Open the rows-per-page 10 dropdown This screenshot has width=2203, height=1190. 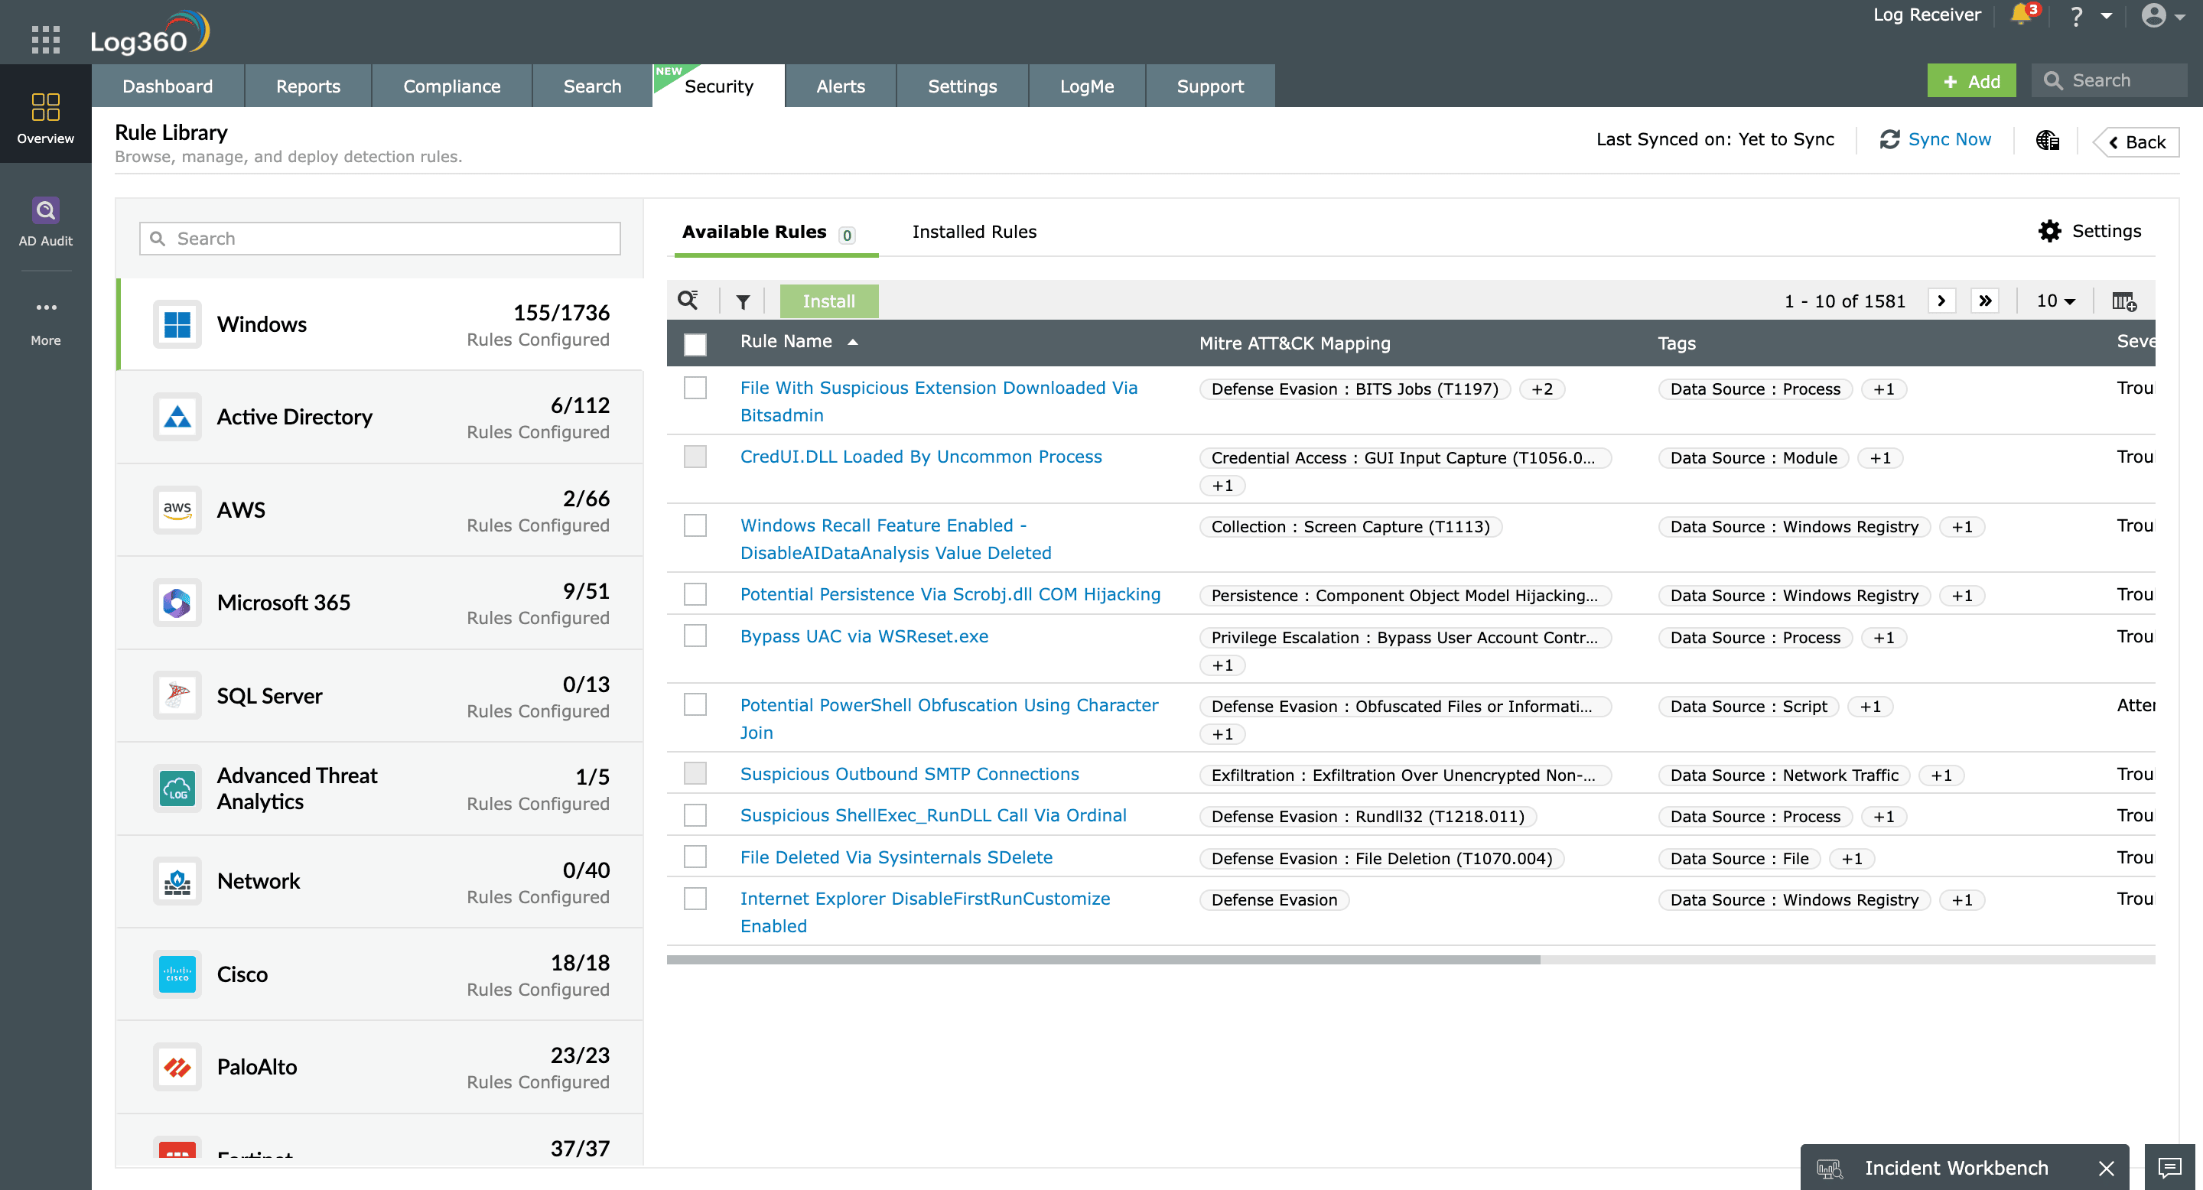click(x=2056, y=301)
